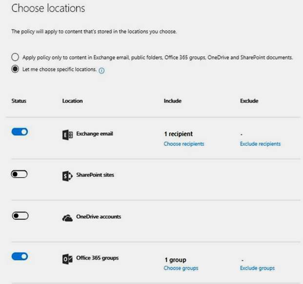
Task: Click the Location column header
Action: (x=72, y=101)
